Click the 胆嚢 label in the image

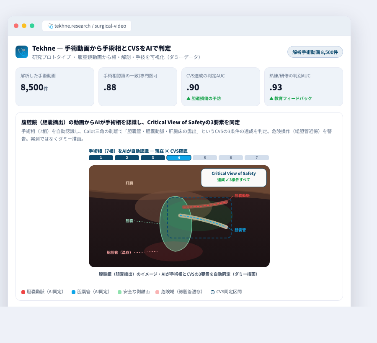129,220
